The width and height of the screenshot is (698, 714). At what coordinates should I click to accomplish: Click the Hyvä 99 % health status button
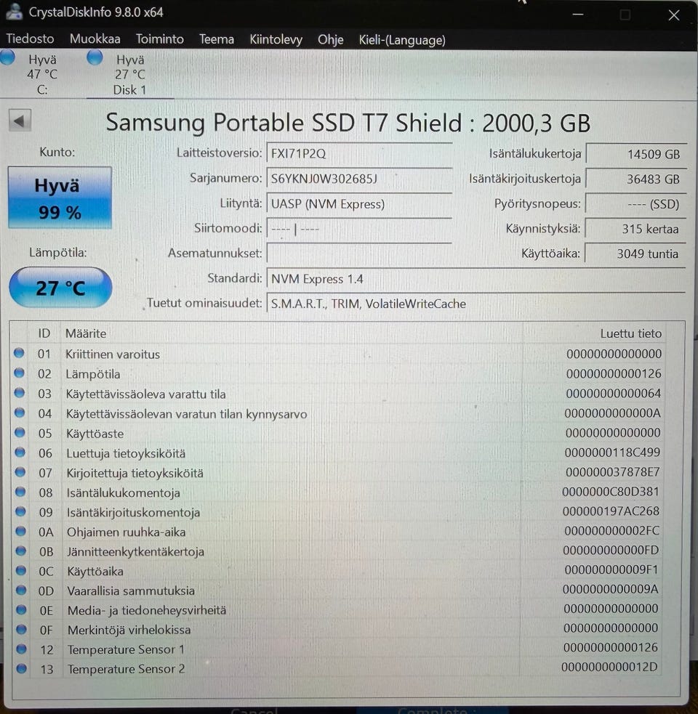pyautogui.click(x=60, y=198)
